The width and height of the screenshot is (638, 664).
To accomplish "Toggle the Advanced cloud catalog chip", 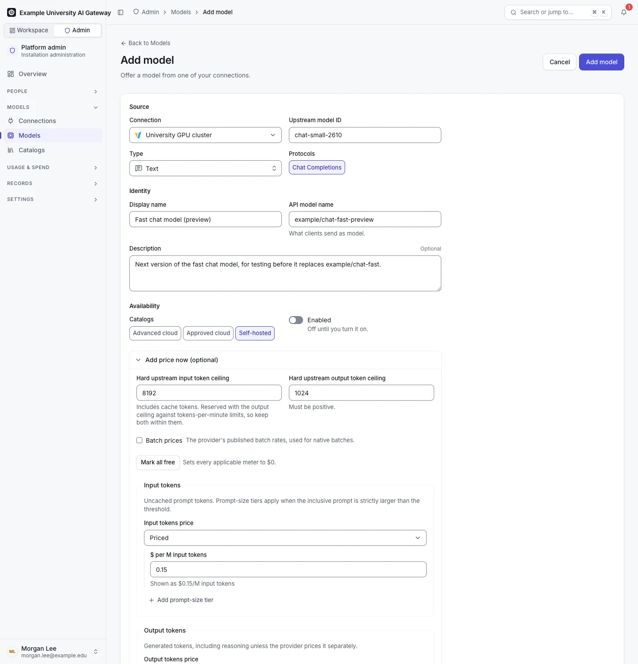I will pyautogui.click(x=155, y=333).
